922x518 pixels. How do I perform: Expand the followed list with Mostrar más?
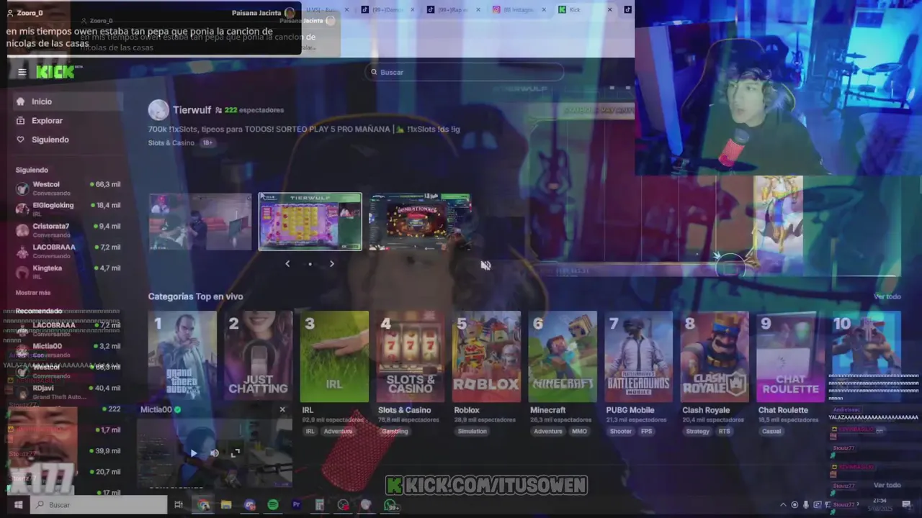[33, 293]
